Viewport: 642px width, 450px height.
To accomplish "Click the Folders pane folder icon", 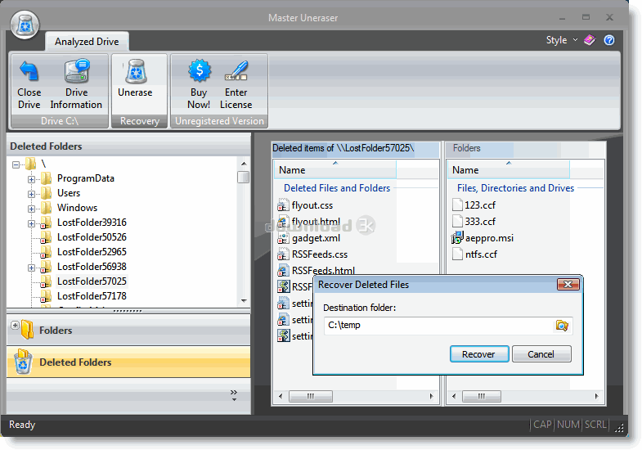I will pos(28,330).
